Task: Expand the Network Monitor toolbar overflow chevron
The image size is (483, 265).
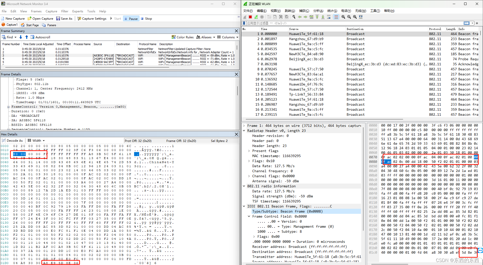Action: pos(238,17)
